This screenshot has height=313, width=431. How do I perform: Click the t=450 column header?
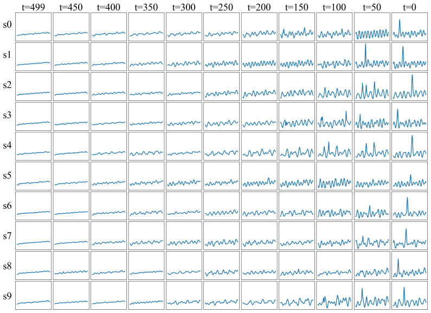71,7
